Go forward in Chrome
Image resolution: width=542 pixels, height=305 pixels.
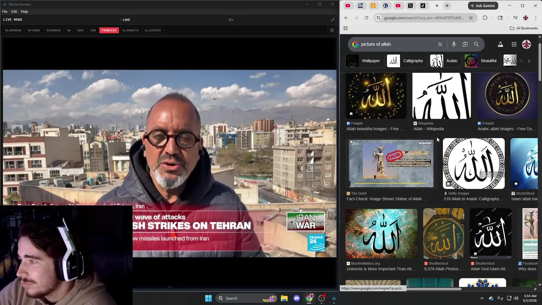pyautogui.click(x=356, y=18)
